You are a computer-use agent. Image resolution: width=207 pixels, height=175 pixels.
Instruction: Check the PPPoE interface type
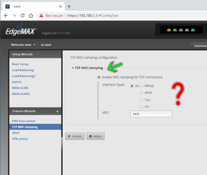click(142, 86)
